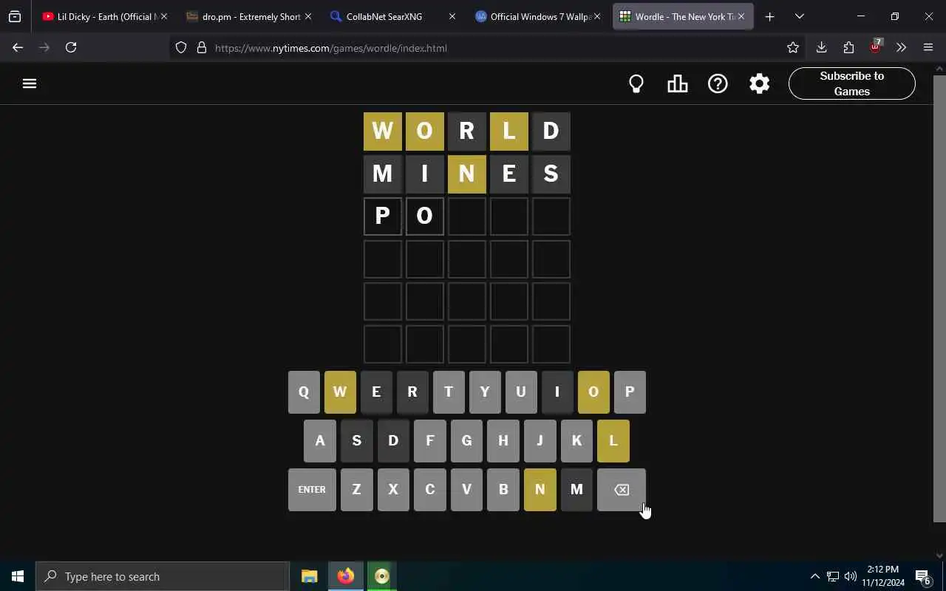946x591 pixels.
Task: Tap the B key on Wordle keyboard
Action: pyautogui.click(x=503, y=490)
